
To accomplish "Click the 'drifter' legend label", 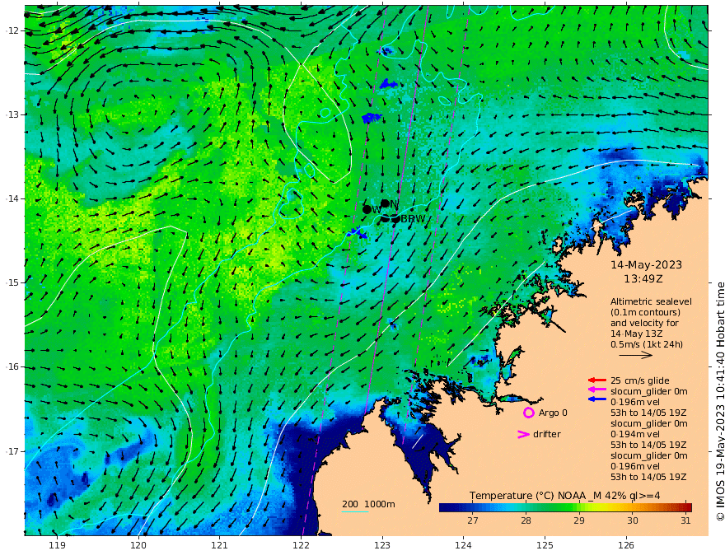I will [547, 434].
